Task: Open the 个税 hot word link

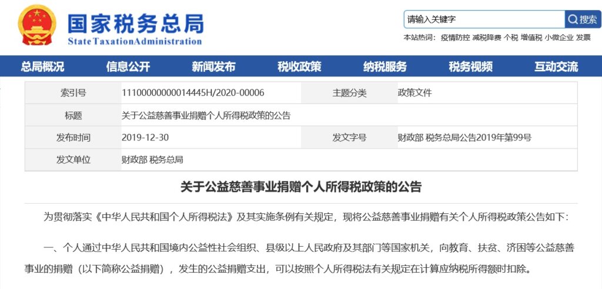Action: (510, 38)
